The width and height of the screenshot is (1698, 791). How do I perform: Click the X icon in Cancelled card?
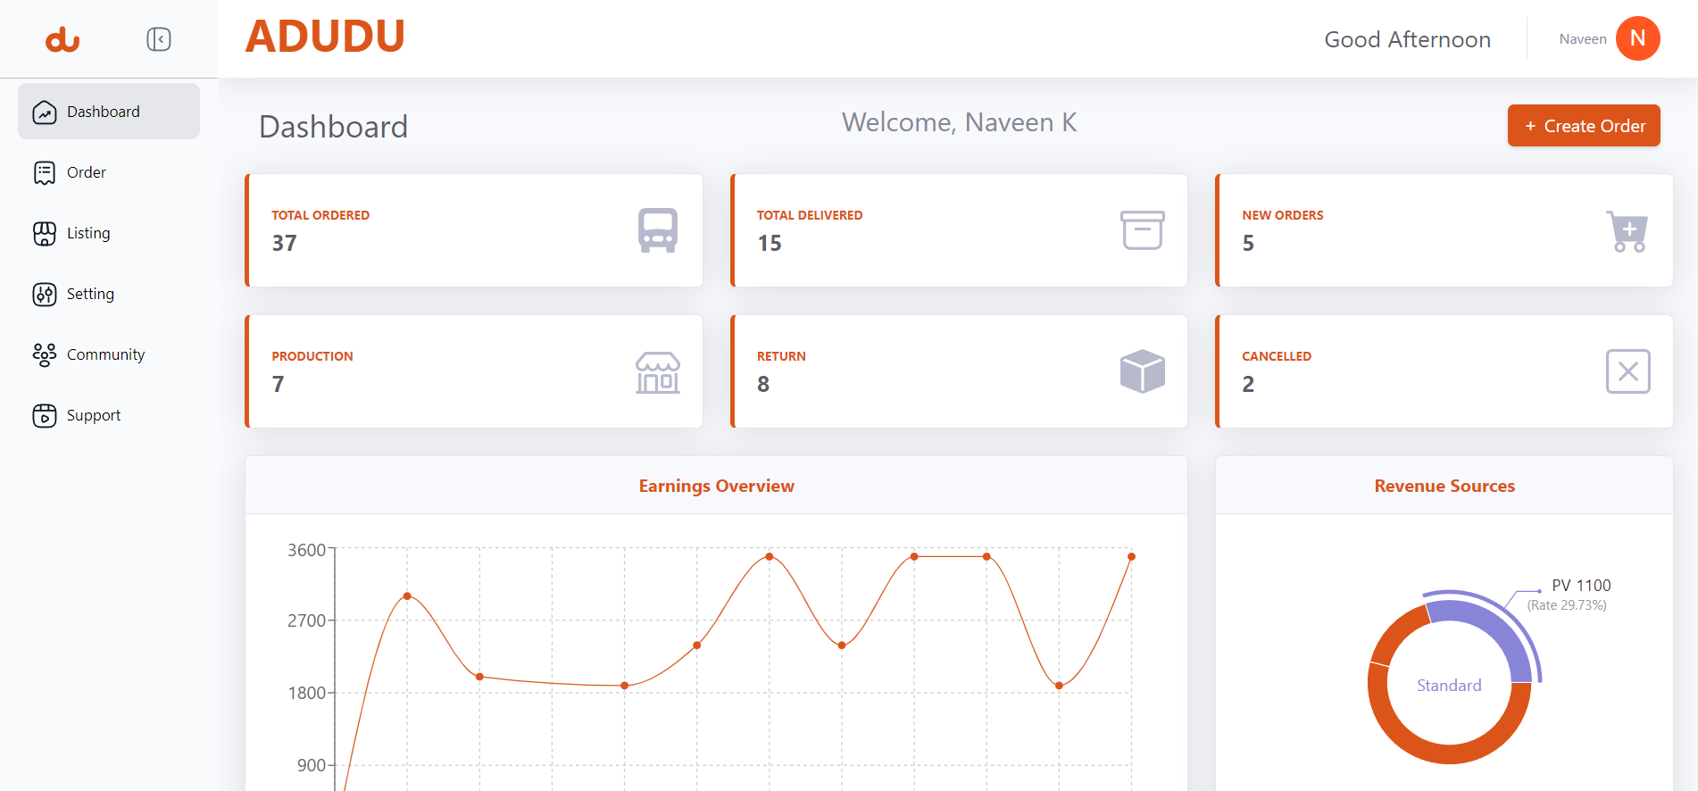pos(1627,371)
